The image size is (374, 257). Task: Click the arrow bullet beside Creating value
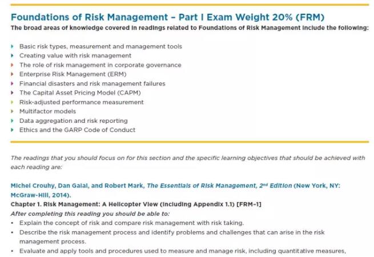pyautogui.click(x=13, y=55)
